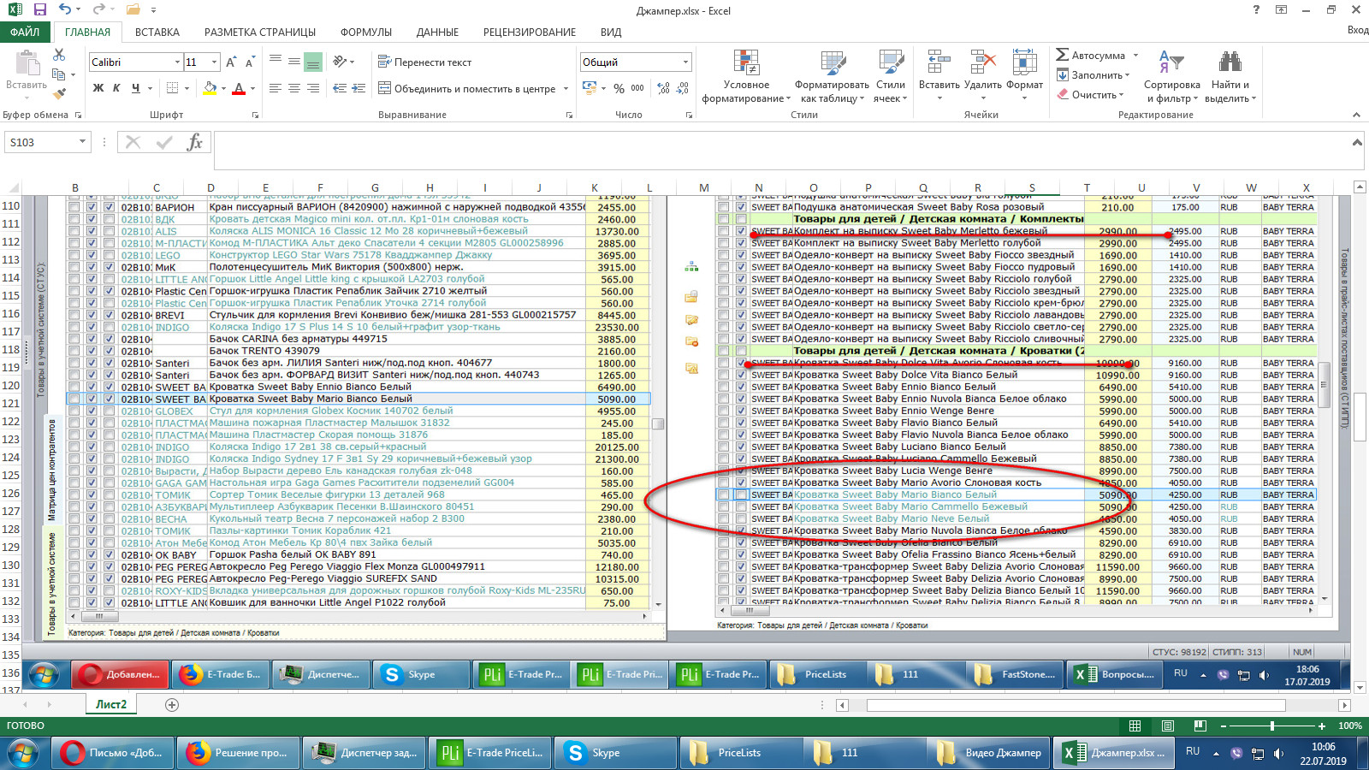Switch to РАЗМЕТКА СТРАНИЦЫ tab

pyautogui.click(x=260, y=32)
